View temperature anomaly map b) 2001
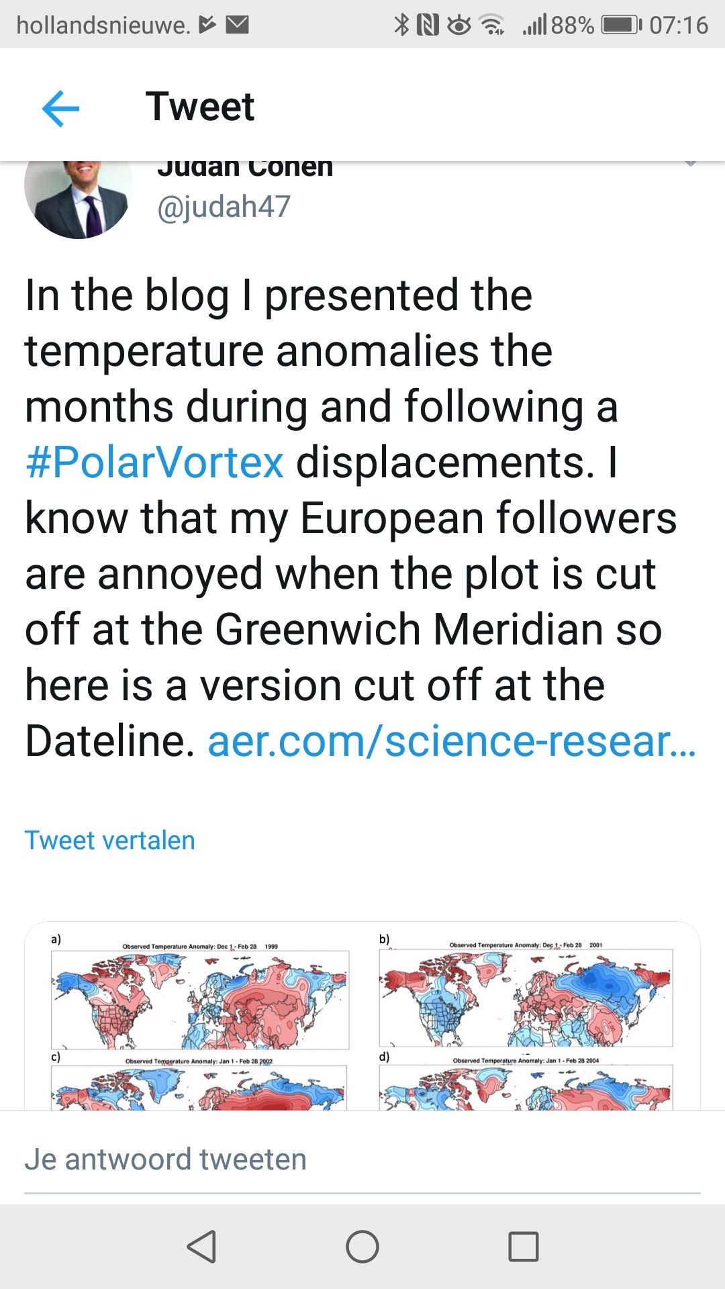Image resolution: width=725 pixels, height=1289 pixels. coord(526,990)
